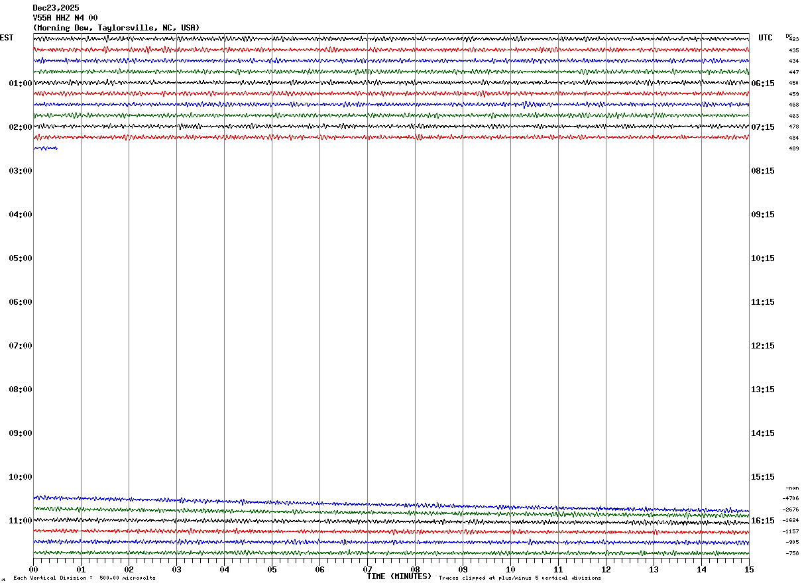The height and width of the screenshot is (587, 802).
Task: Click the DC offset value "-1157"
Action: 791,531
